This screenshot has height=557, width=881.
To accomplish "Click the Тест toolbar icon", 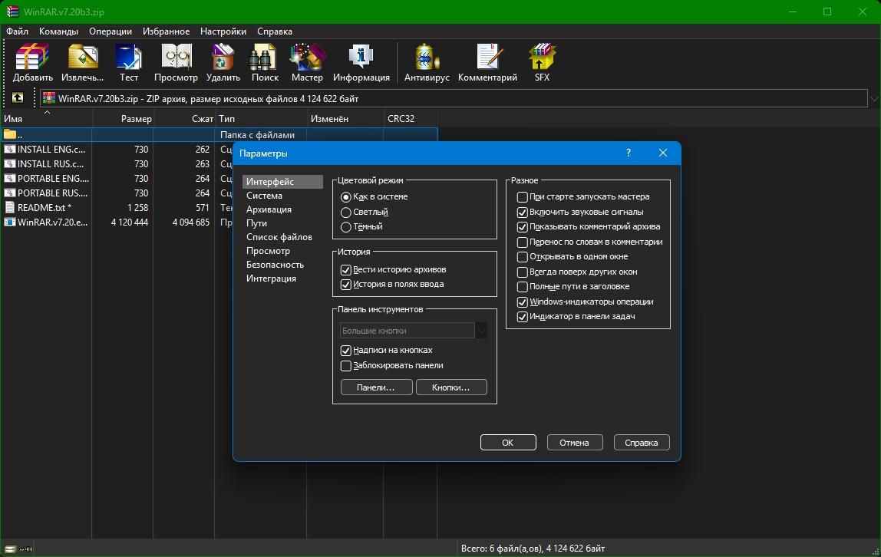I will click(128, 62).
